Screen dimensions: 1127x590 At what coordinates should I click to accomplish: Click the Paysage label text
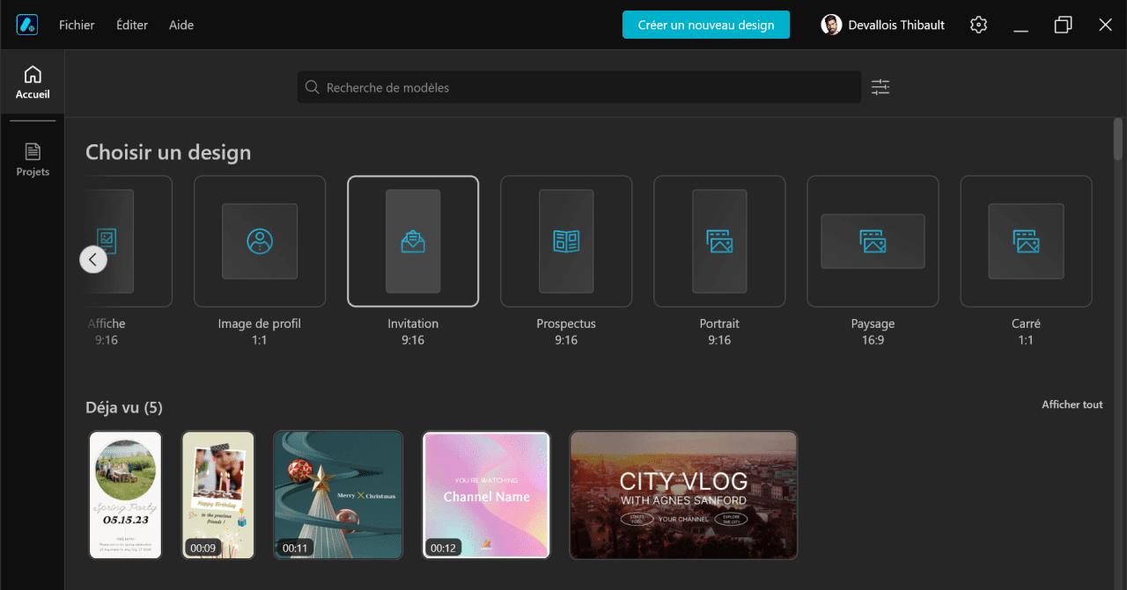(x=873, y=324)
